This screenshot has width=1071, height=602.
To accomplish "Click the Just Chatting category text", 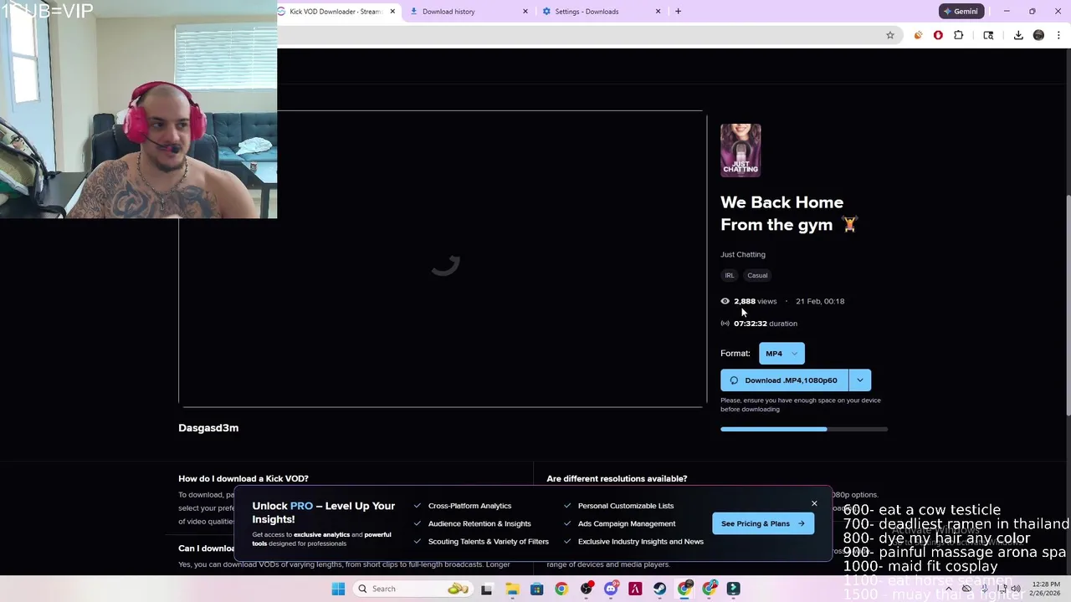I will (743, 254).
